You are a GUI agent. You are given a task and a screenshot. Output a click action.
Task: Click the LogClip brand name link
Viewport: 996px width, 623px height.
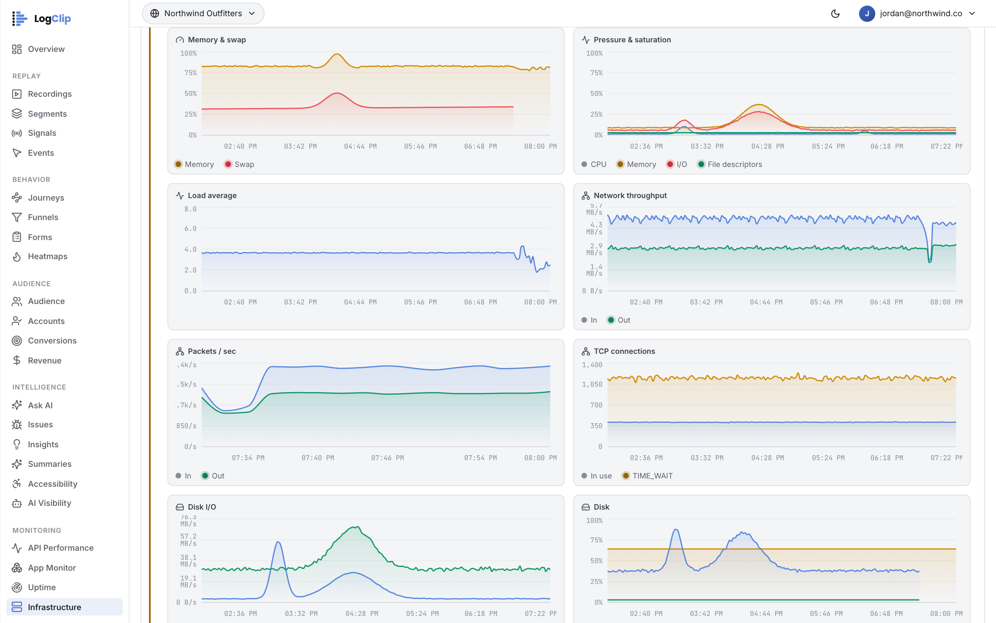(52, 19)
